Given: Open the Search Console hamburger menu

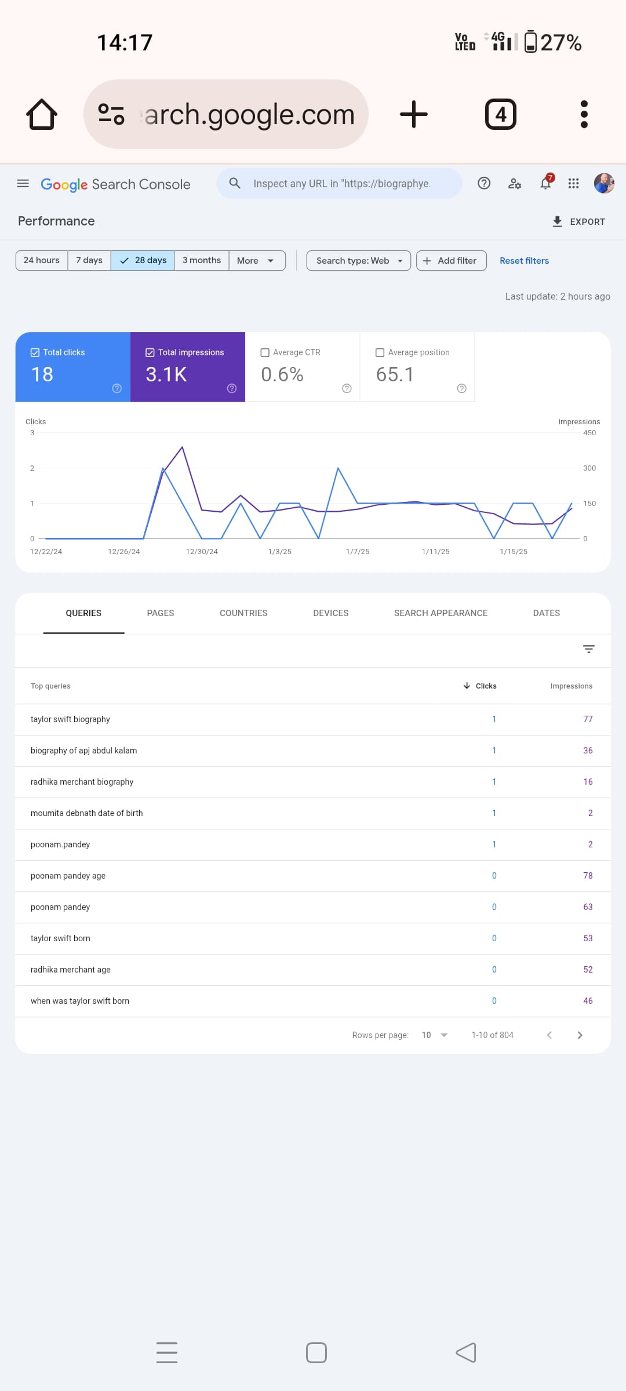Looking at the screenshot, I should [x=23, y=184].
